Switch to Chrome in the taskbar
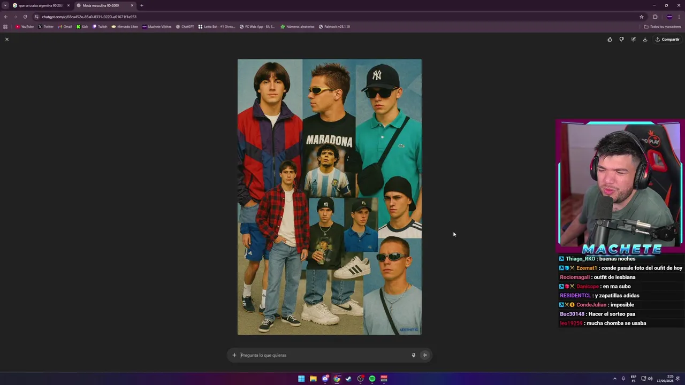Viewport: 685px width, 385px height. tap(337, 379)
